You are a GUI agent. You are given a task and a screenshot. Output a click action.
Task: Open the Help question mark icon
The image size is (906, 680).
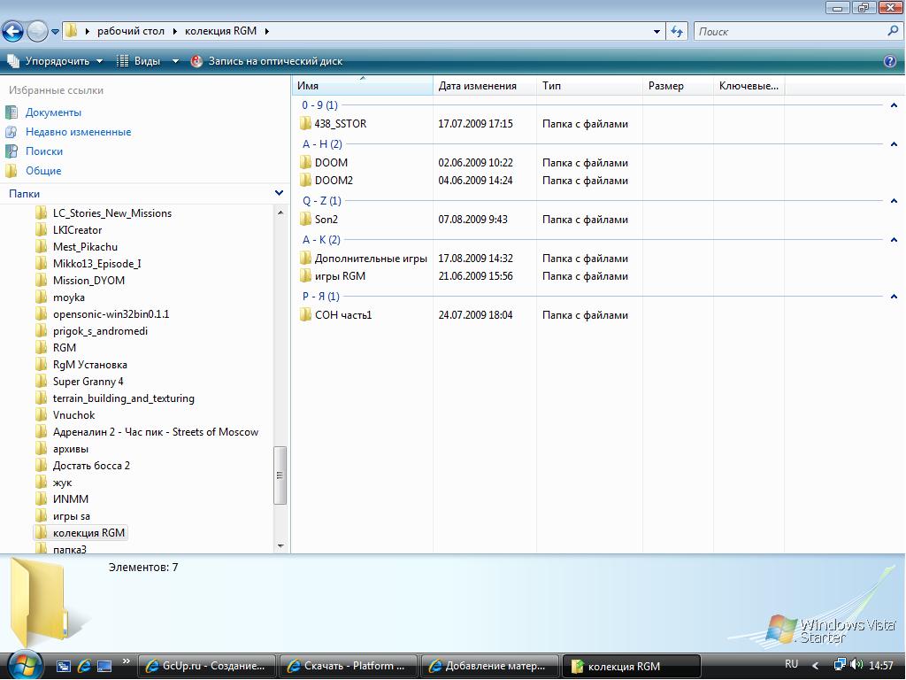click(890, 61)
